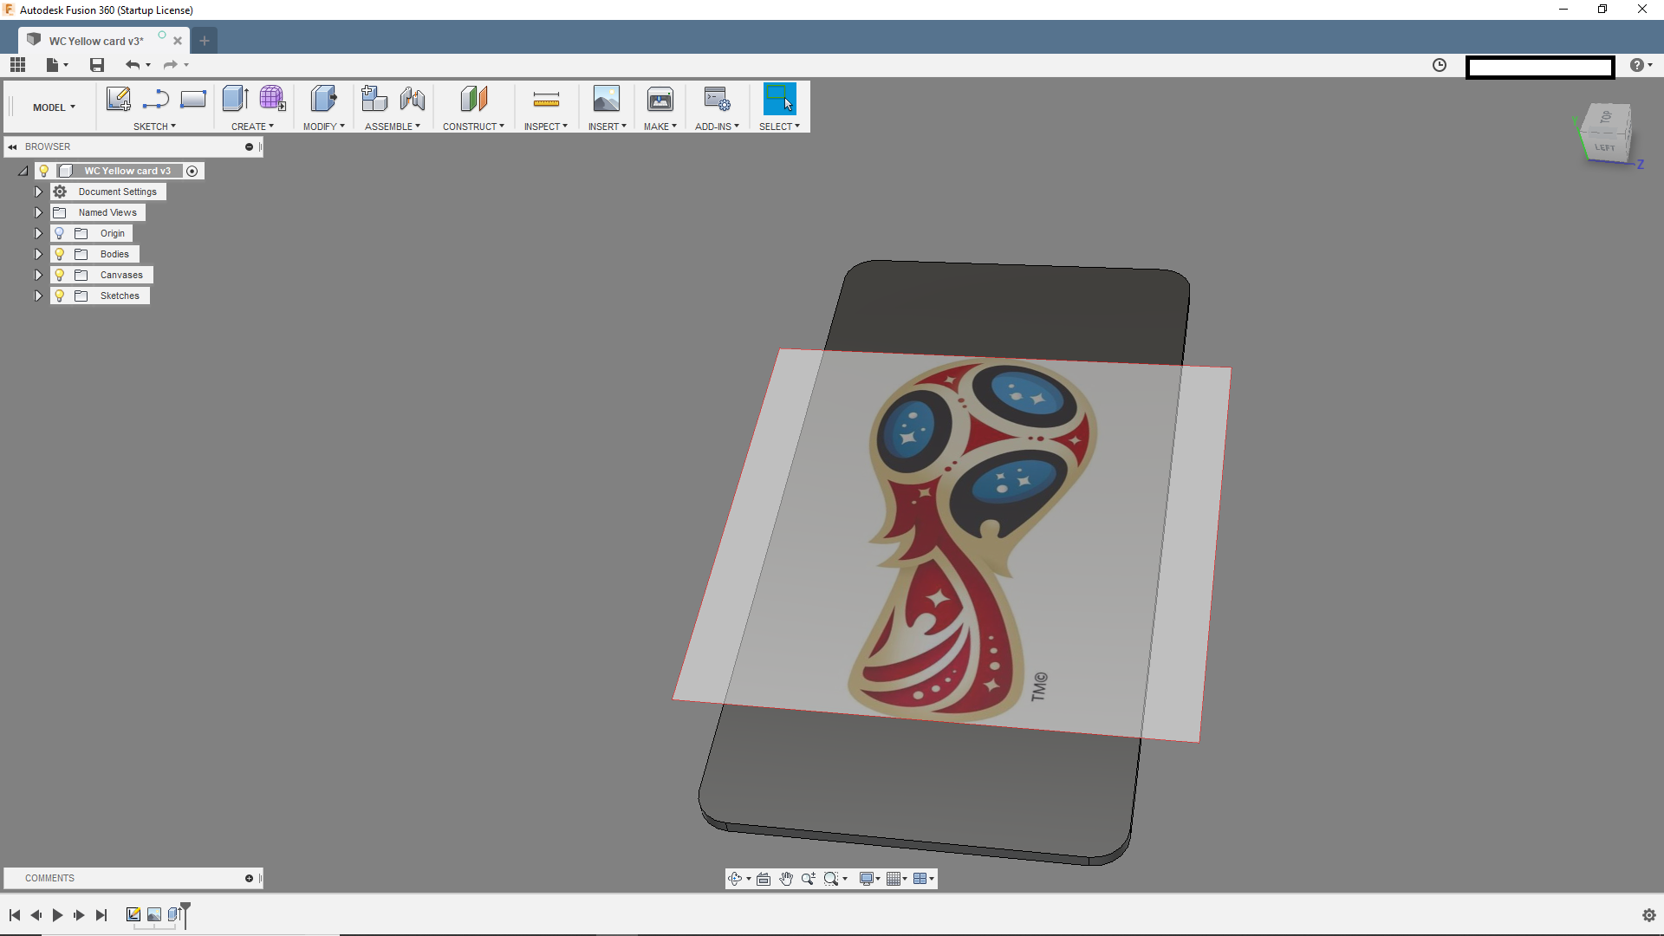Open the SKETCH menu
The width and height of the screenshot is (1664, 936).
pos(154,127)
